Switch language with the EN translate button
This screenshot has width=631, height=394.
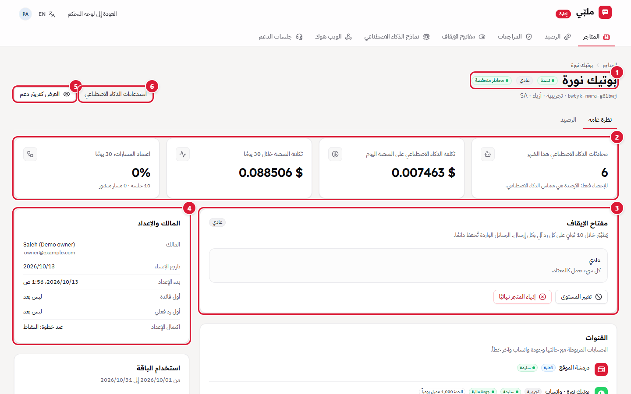point(47,14)
